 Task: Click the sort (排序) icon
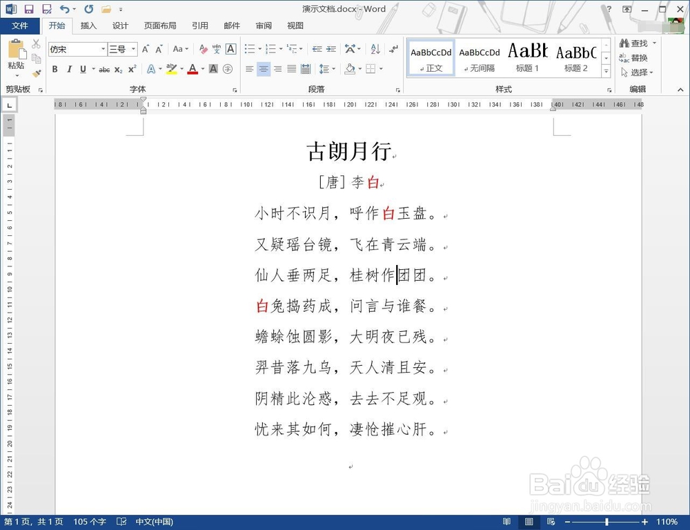[375, 50]
